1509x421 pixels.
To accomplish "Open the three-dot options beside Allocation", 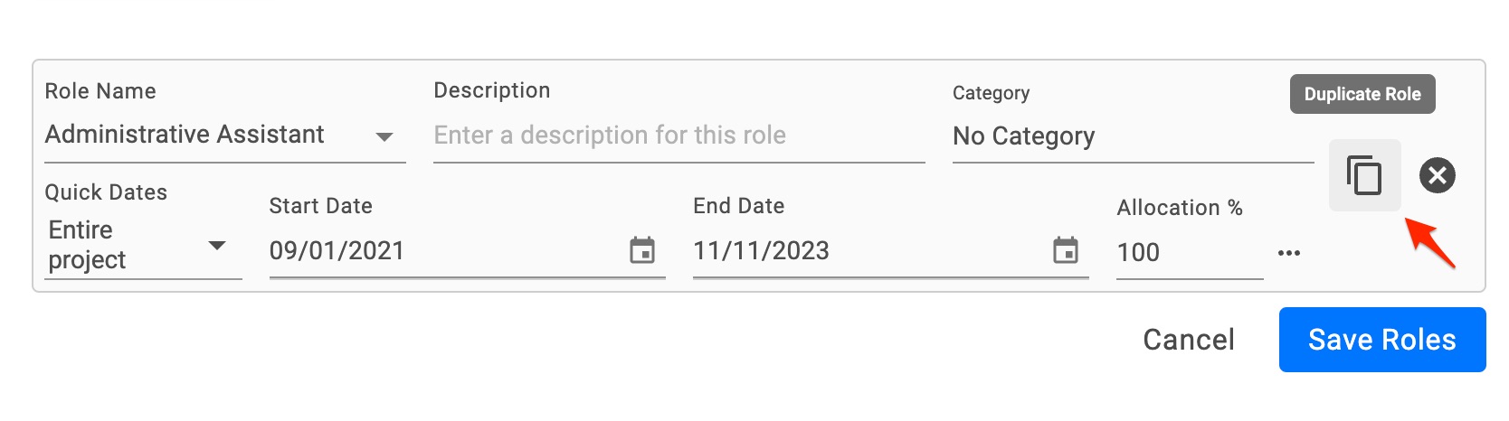I will click(x=1289, y=253).
